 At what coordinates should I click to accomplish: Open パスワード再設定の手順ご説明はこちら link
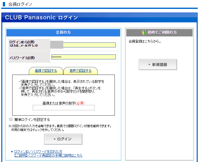pos(48,155)
